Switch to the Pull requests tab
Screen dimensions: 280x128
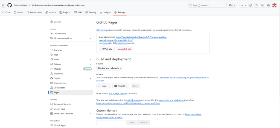pos(34,12)
